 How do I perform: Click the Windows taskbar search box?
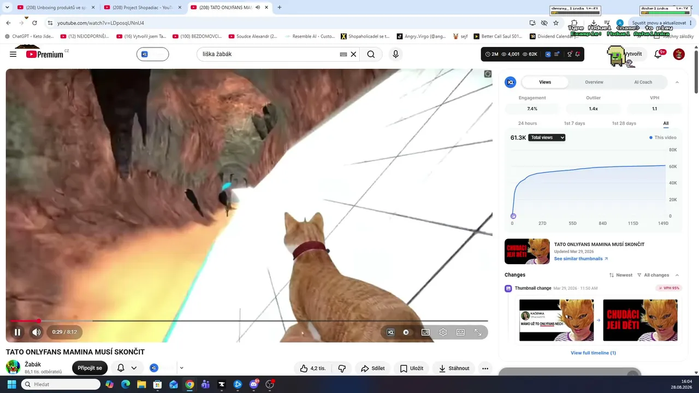(61, 384)
